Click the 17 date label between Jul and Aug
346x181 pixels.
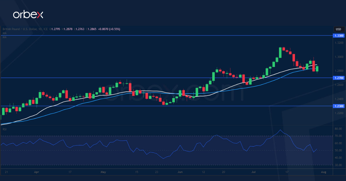click(287, 172)
